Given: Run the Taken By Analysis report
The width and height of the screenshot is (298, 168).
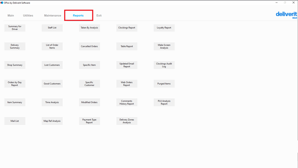Looking at the screenshot, I should pos(89,28).
